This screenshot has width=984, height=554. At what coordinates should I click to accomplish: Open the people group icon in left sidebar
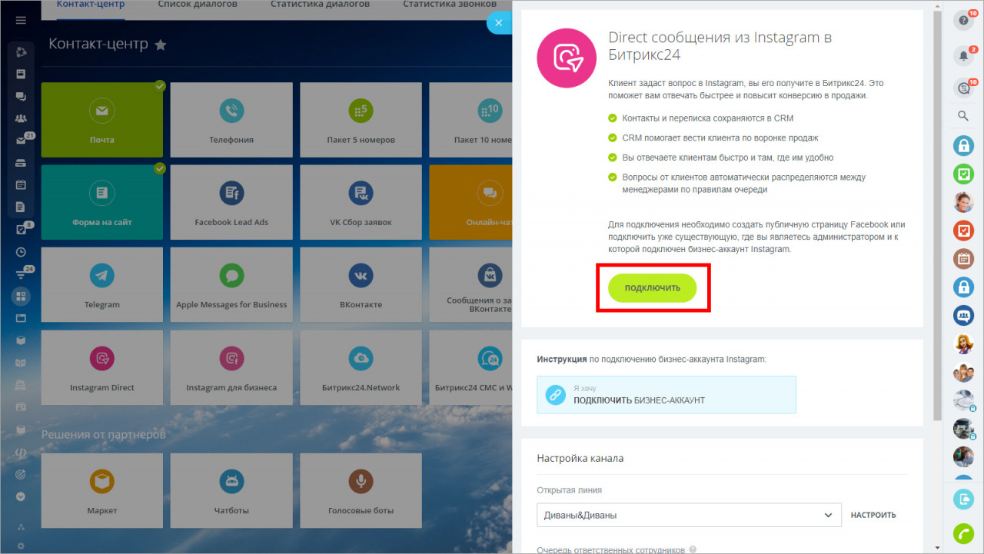tap(21, 118)
